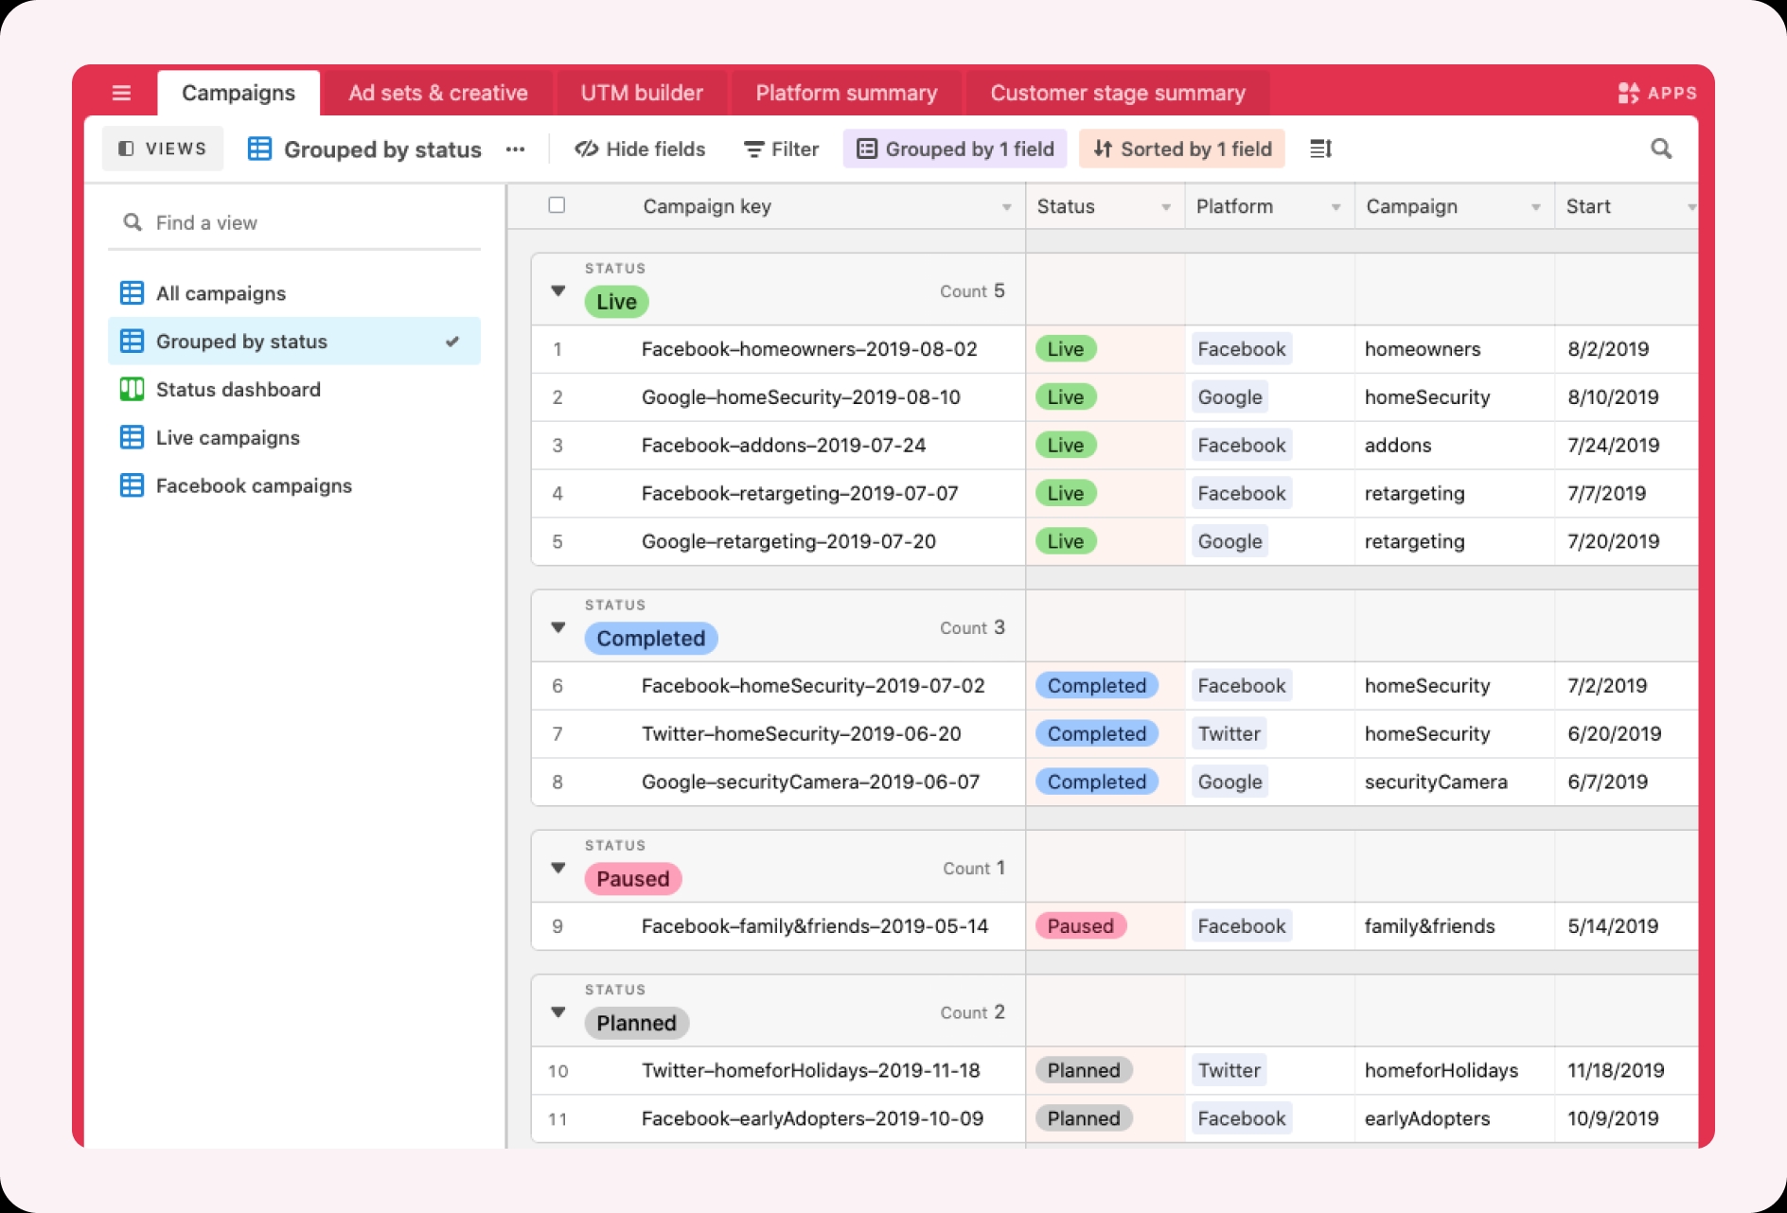Screen dimensions: 1787x1213
Task: Click the APPS icon button
Action: click(x=1656, y=93)
